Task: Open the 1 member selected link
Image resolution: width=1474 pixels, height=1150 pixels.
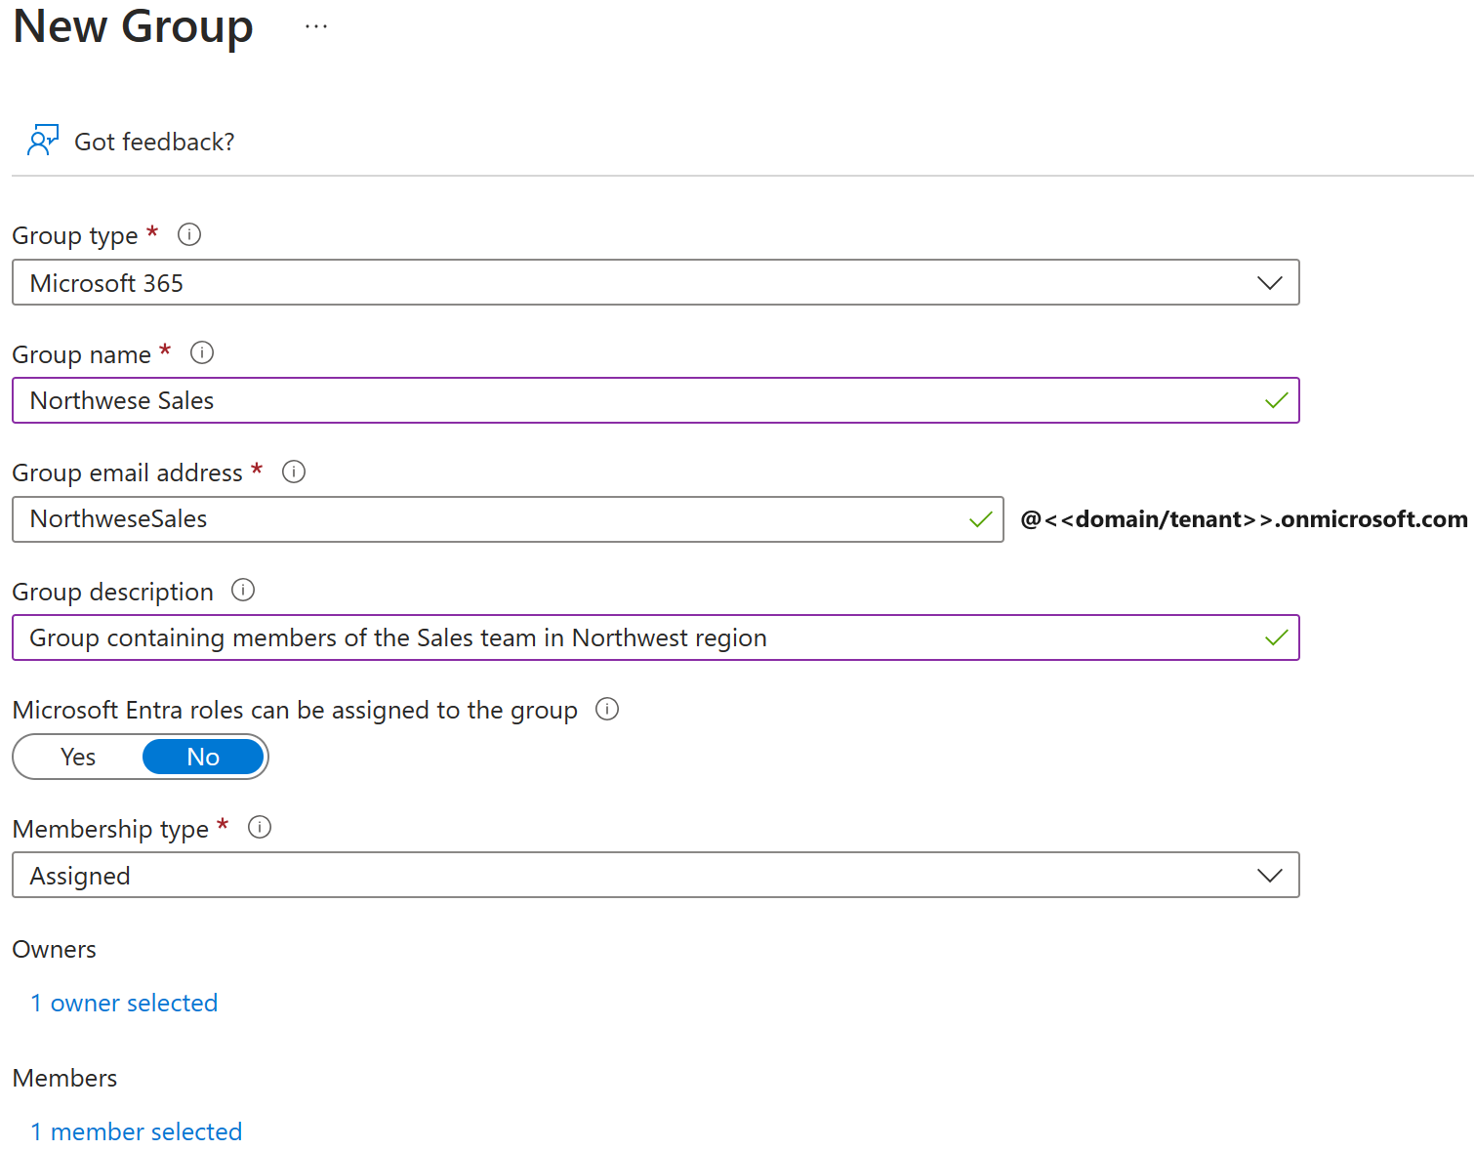Action: coord(137,1131)
